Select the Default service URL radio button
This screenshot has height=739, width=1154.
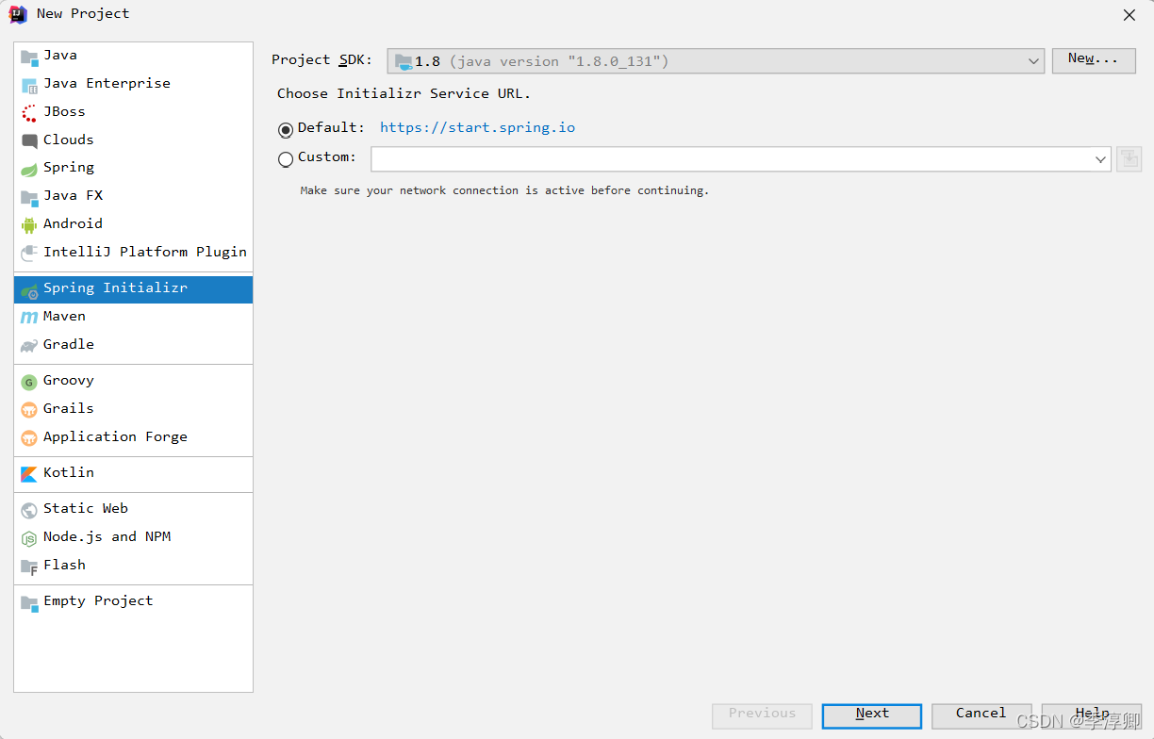click(x=286, y=130)
